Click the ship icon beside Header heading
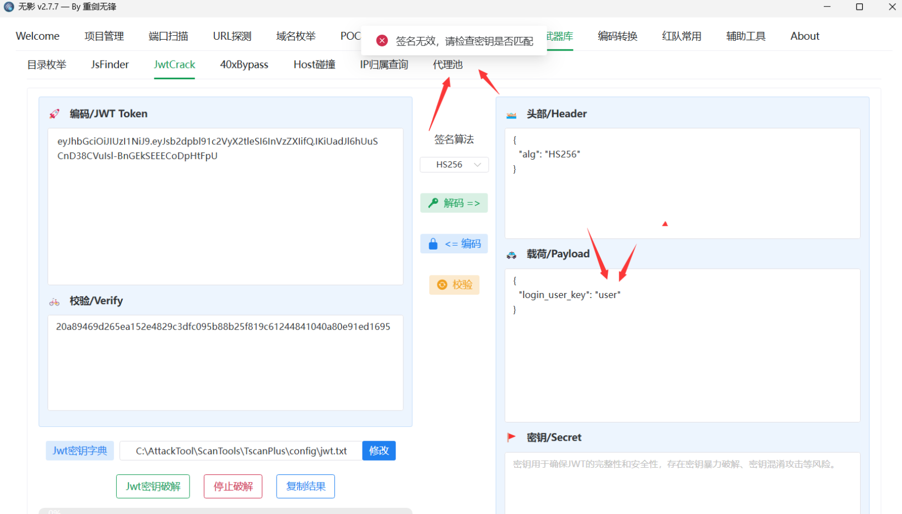 (511, 115)
